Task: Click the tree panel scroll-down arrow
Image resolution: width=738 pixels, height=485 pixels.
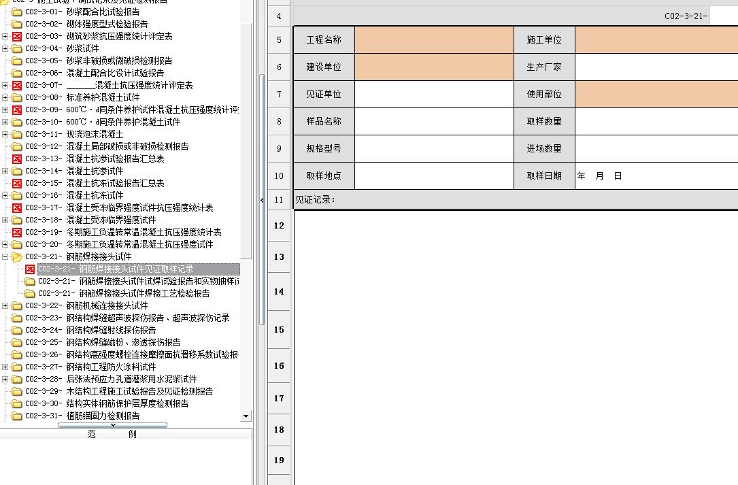Action: click(x=246, y=416)
